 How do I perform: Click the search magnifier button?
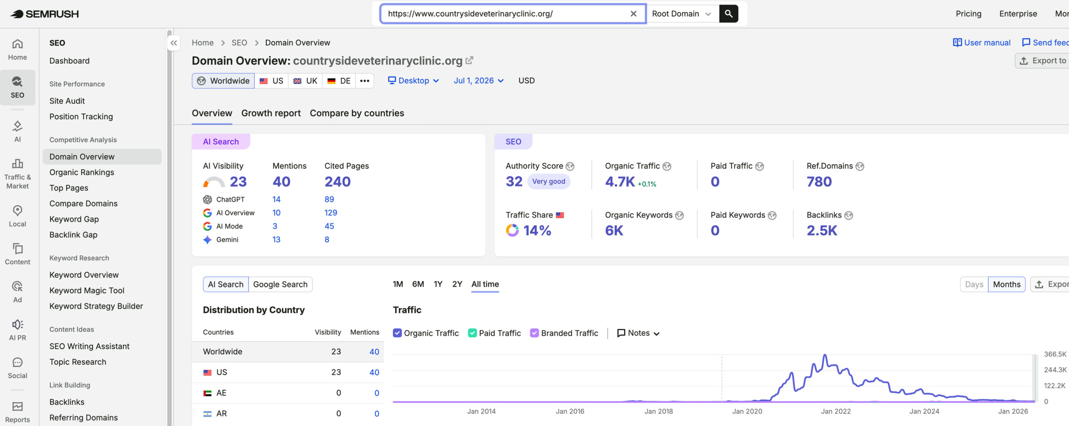729,14
